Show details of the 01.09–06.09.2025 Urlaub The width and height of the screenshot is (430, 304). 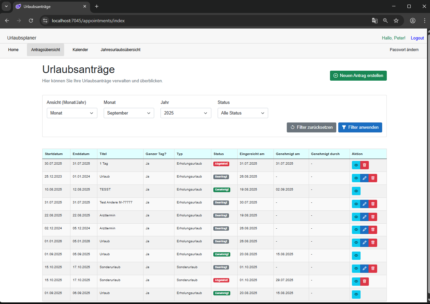[x=356, y=294]
